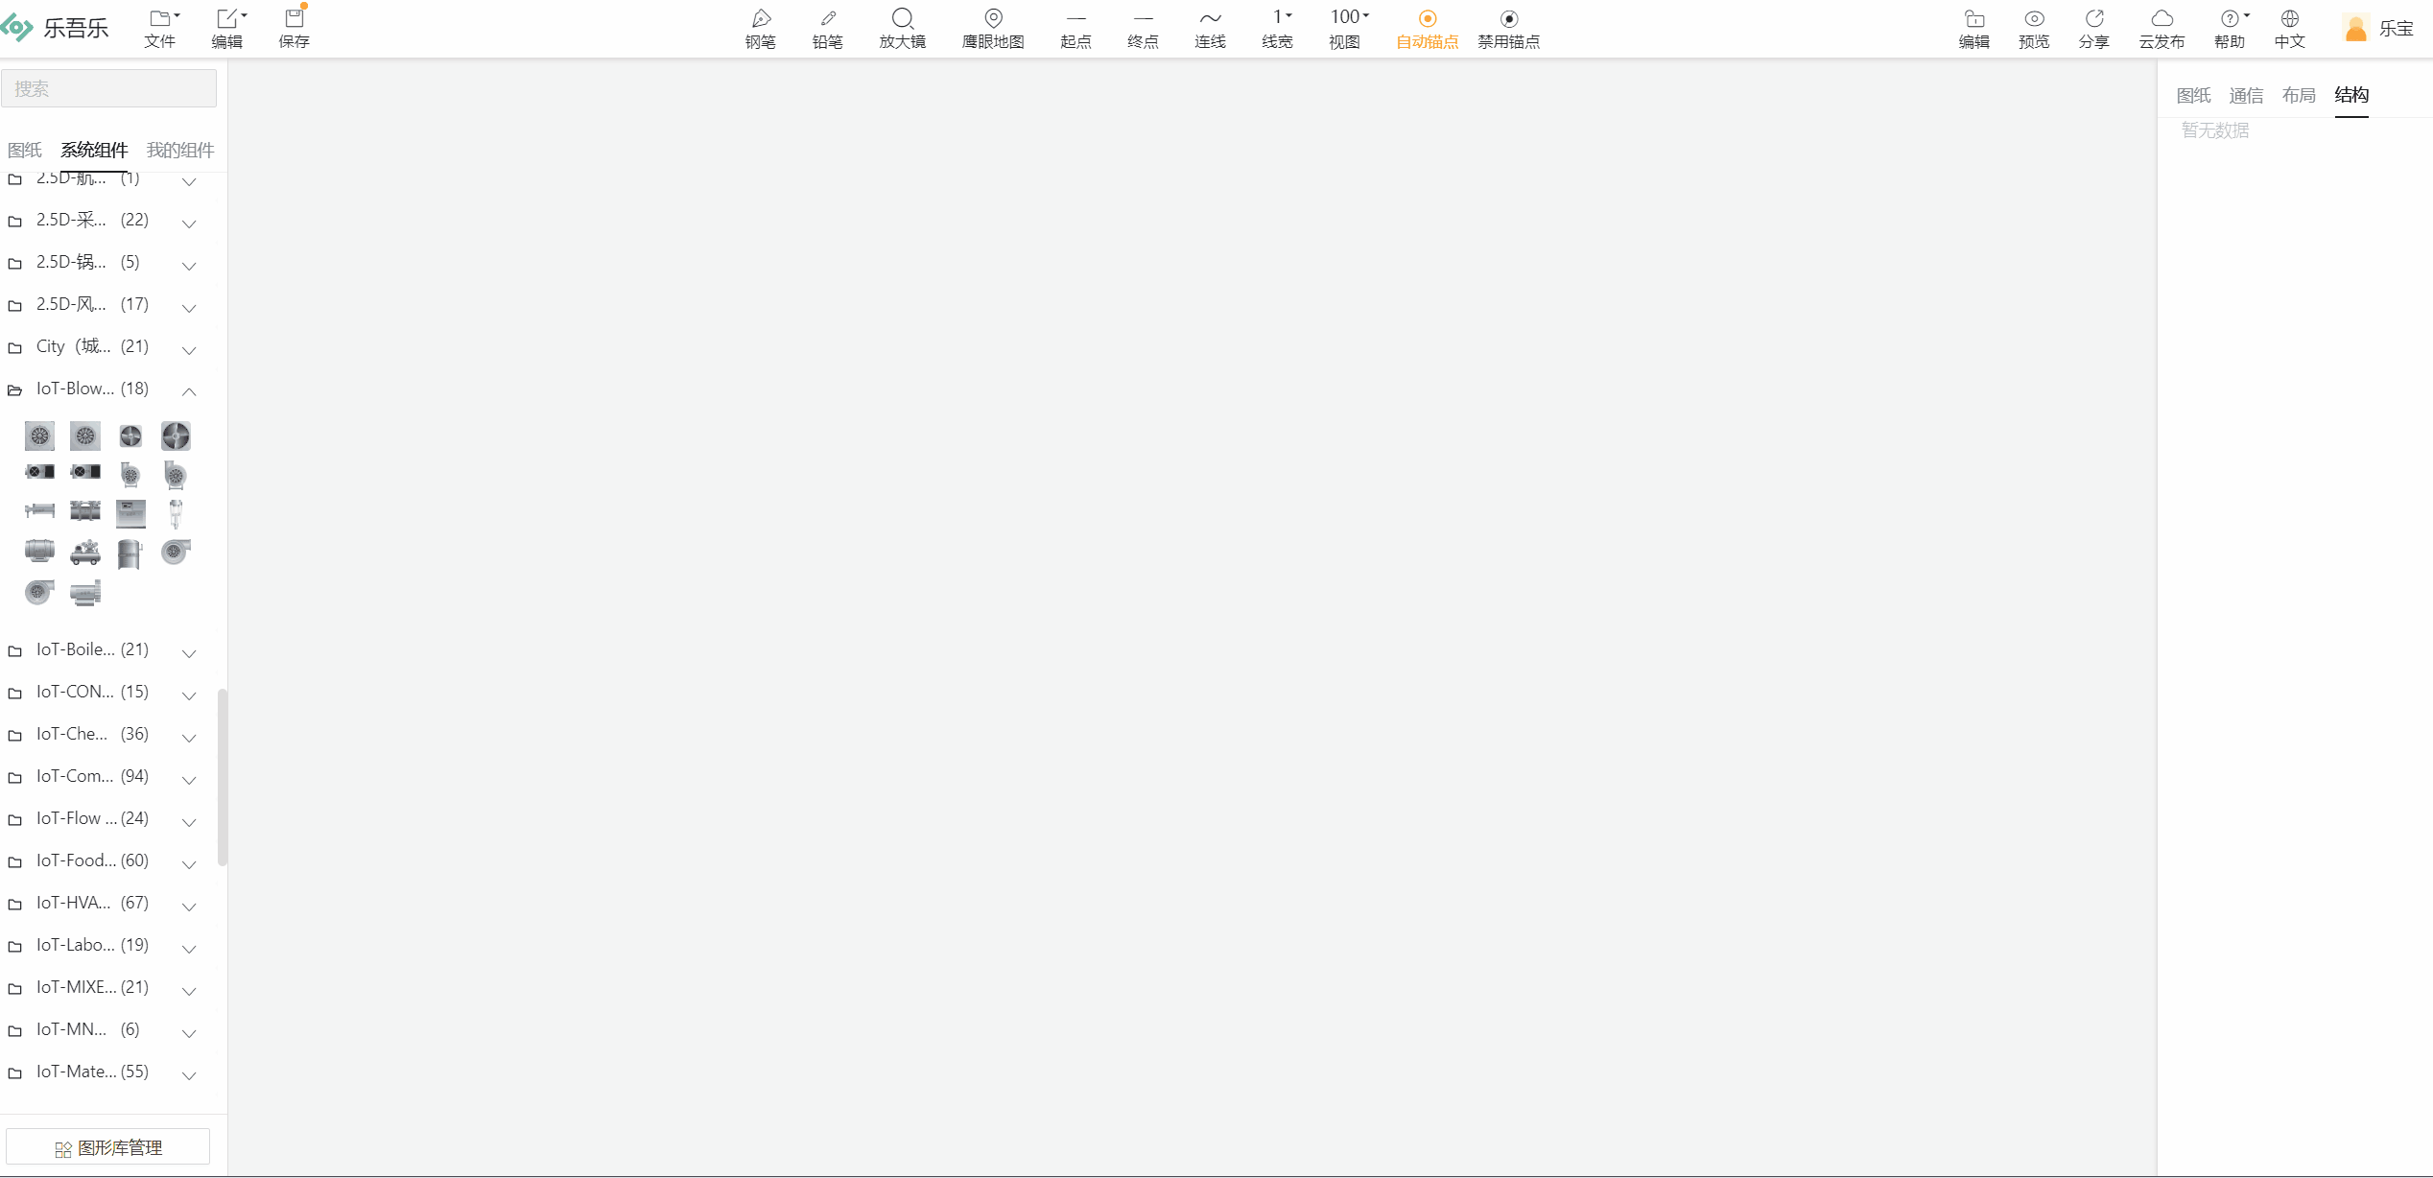Image resolution: width=2433 pixels, height=1178 pixels.
Task: Switch language via 中文 globe button
Action: click(x=2289, y=28)
